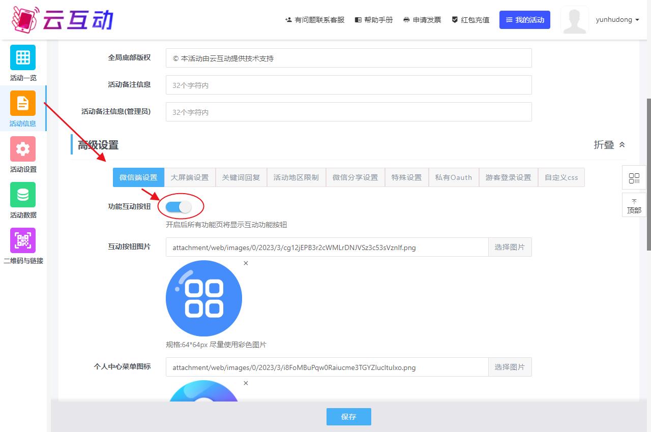Open the 活动一览 grid icon

click(23, 57)
